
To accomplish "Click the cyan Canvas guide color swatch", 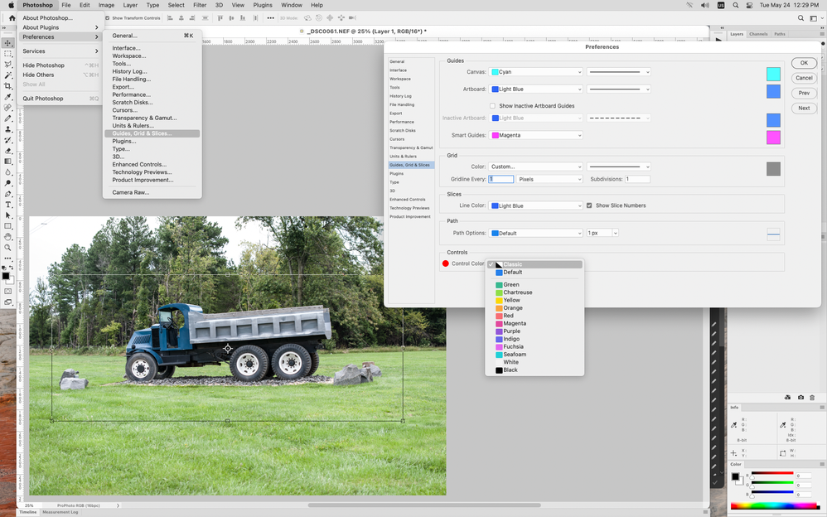I will click(773, 74).
